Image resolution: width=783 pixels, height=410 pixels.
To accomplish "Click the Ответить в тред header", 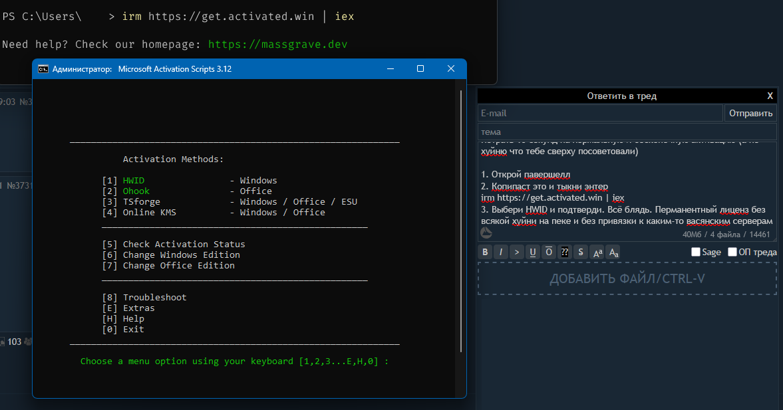I will point(622,96).
